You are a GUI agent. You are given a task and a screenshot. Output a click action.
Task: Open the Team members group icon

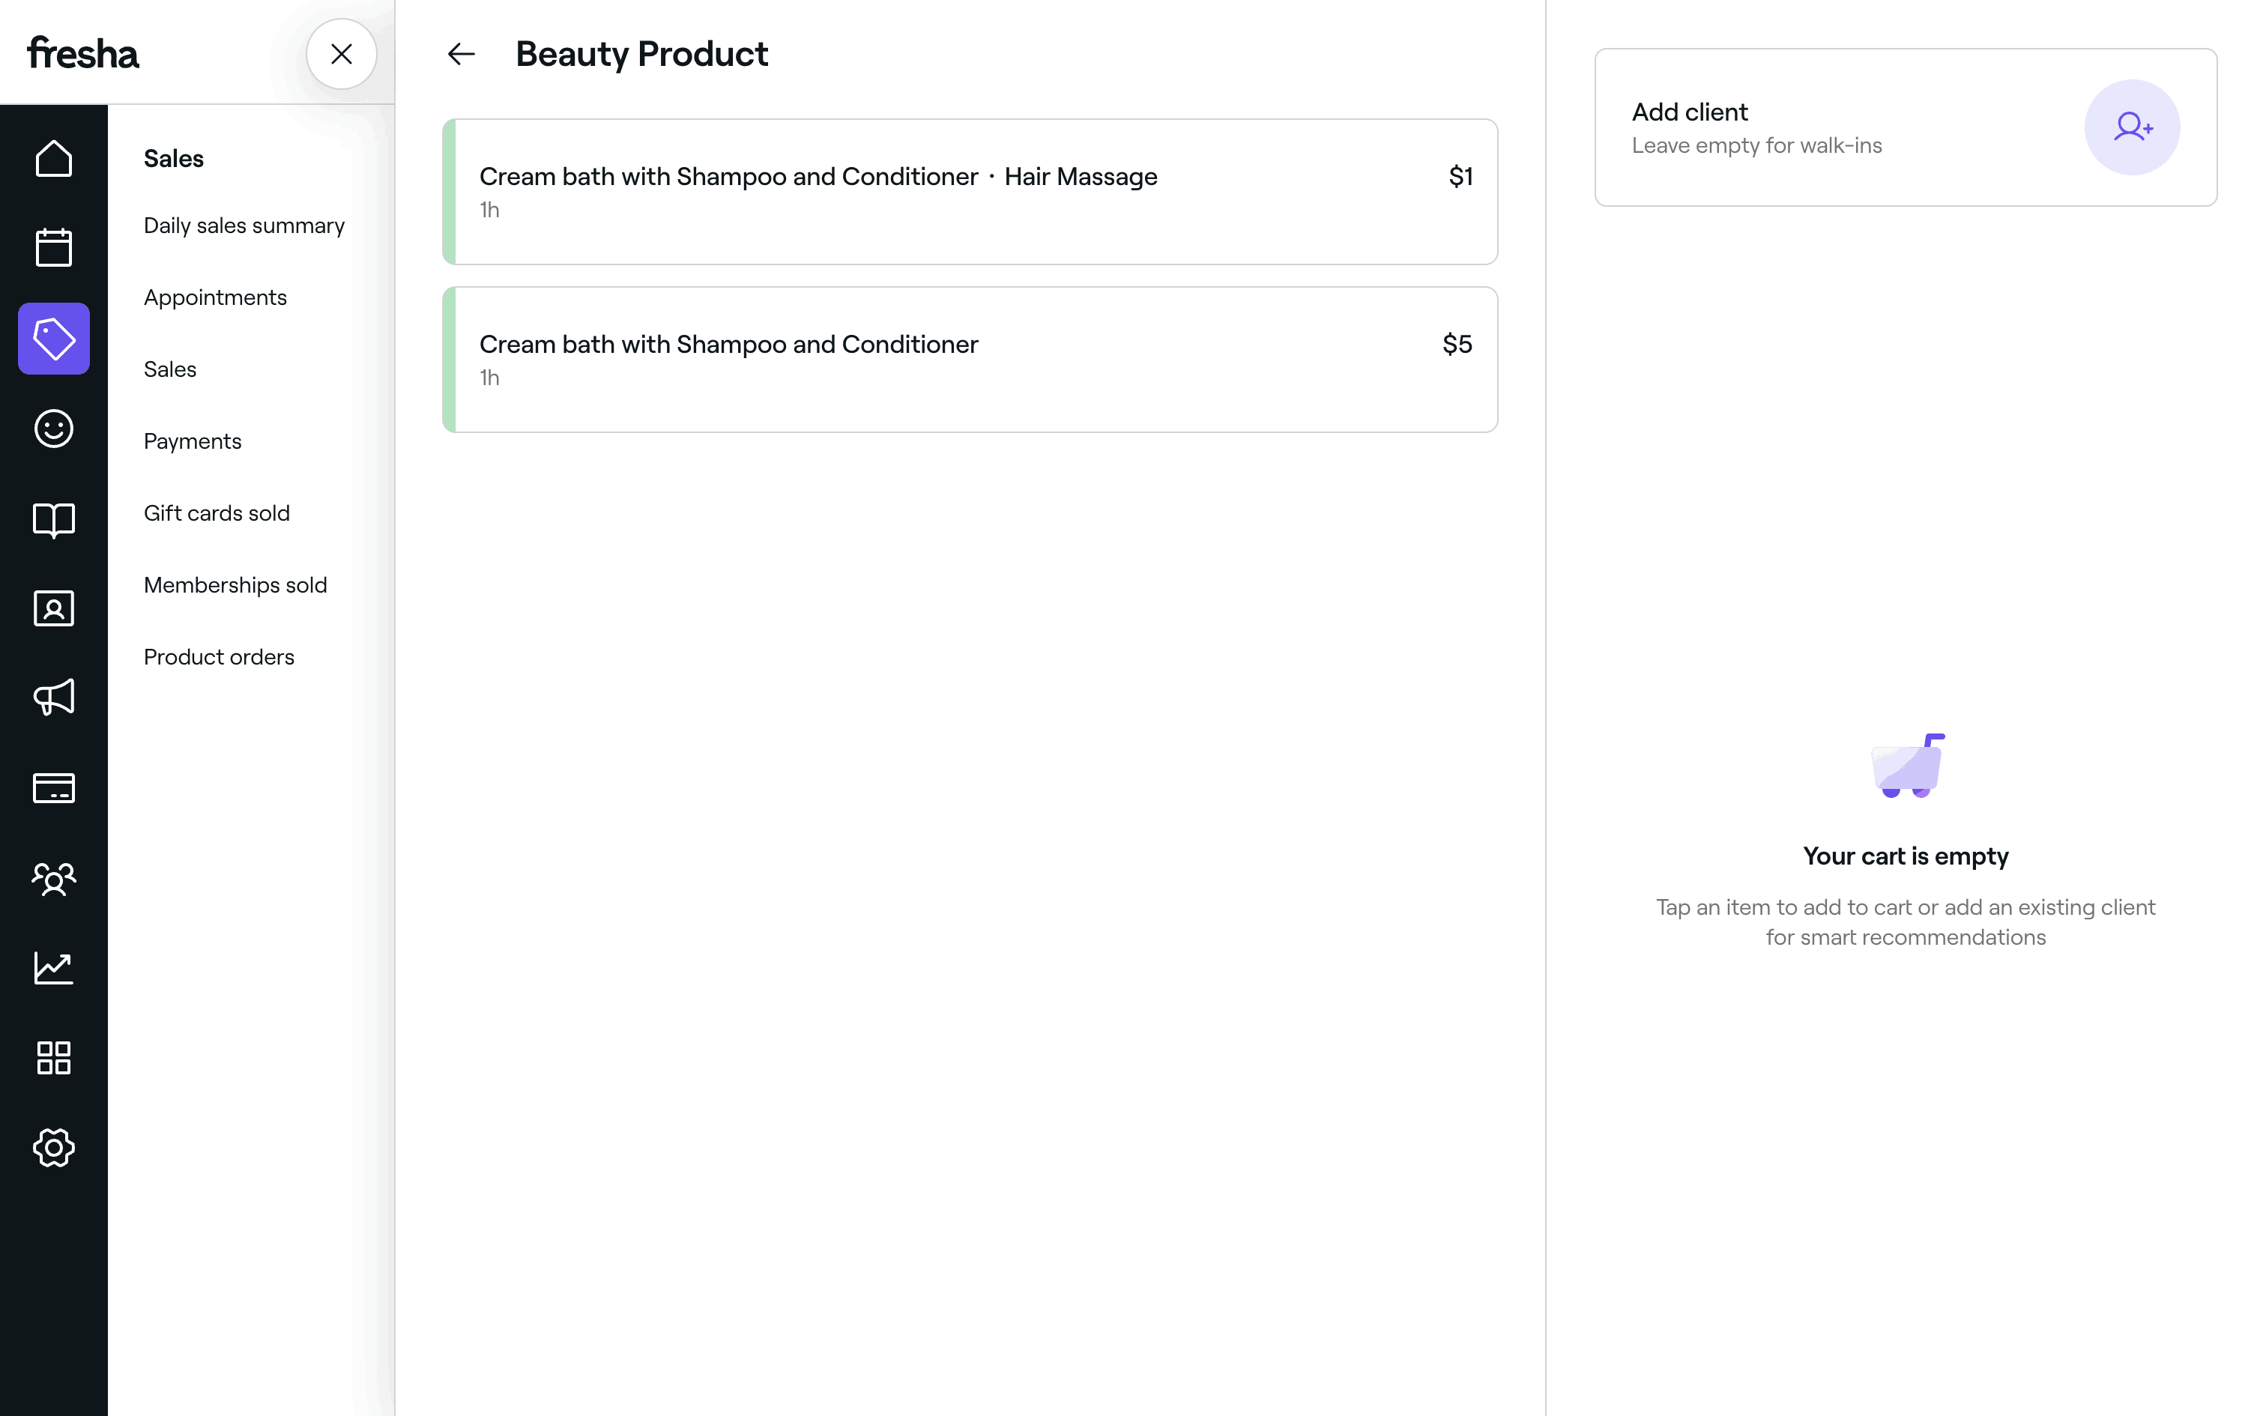[x=53, y=878]
